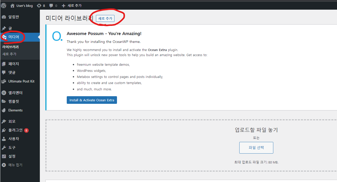Open 새로 추가 under the 미디어 submenu
337x182 pixels.
(x=9, y=54)
